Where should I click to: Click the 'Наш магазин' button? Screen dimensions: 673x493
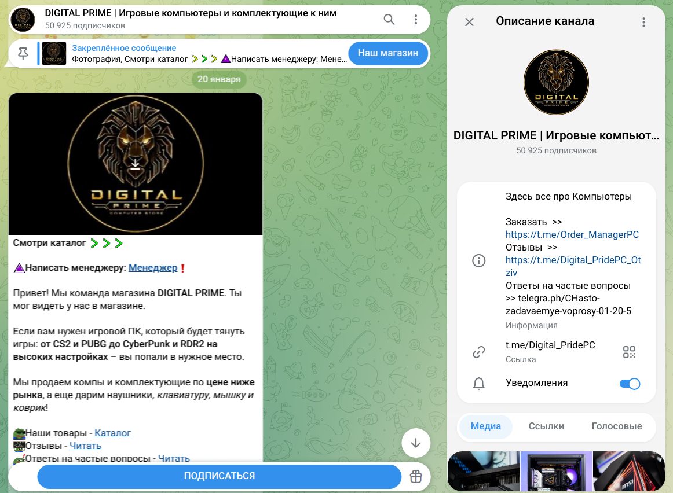(x=388, y=53)
